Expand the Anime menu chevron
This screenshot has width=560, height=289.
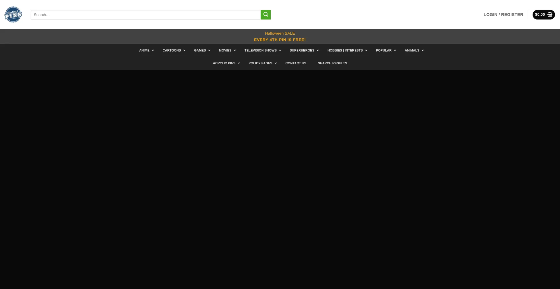coord(153,50)
